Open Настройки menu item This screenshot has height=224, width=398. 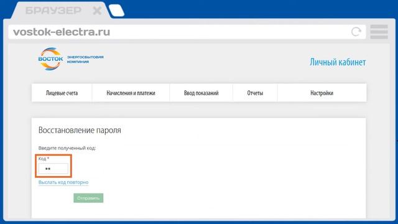322,93
